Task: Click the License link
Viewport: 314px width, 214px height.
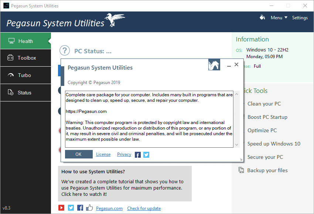Action: [x=103, y=154]
